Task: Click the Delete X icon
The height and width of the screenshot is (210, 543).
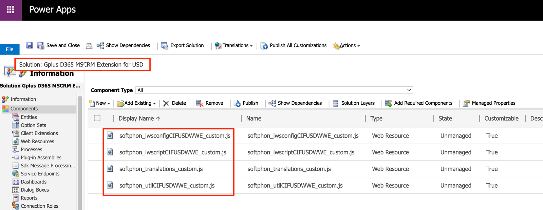Action: [166, 103]
